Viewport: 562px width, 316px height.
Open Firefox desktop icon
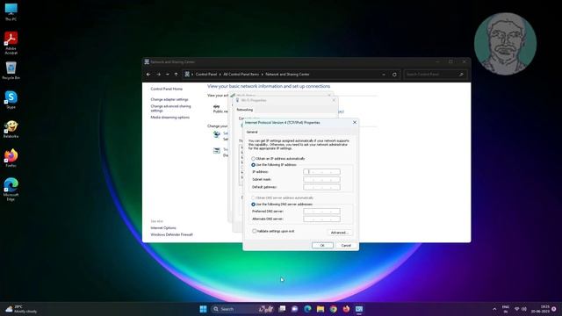[x=11, y=158]
